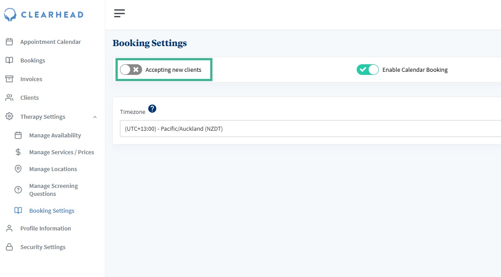Click the Security Settings lock icon
This screenshot has height=277, width=501.
click(9, 247)
